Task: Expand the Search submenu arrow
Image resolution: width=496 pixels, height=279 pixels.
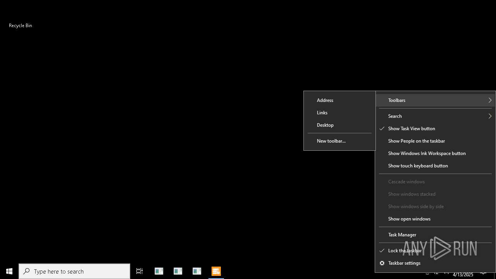Action: (490, 116)
